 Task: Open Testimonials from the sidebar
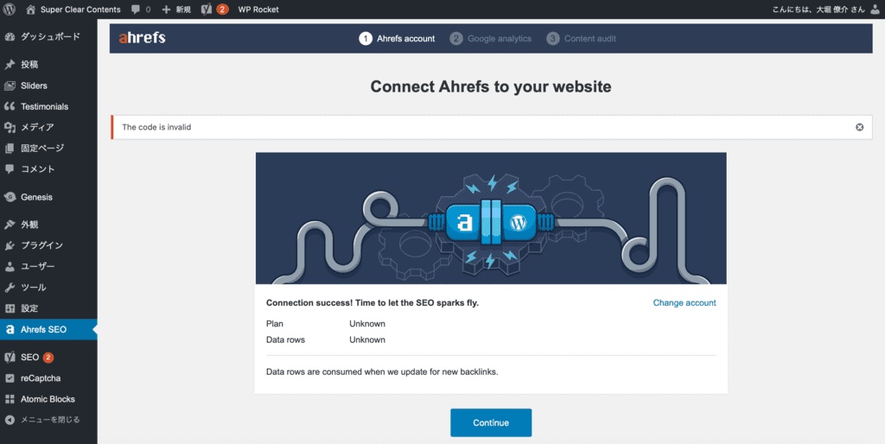tap(43, 106)
